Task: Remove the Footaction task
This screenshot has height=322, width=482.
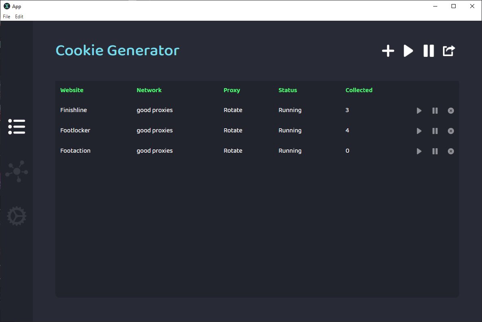Action: click(x=451, y=151)
